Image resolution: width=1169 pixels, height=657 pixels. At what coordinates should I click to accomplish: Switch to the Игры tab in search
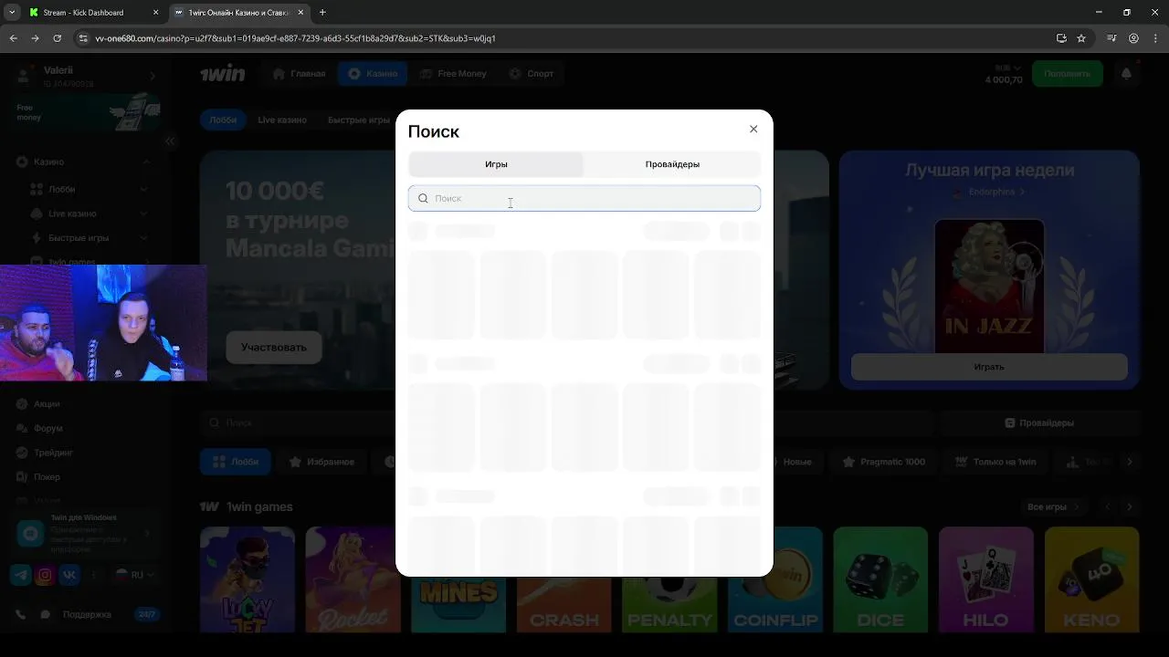tap(496, 164)
